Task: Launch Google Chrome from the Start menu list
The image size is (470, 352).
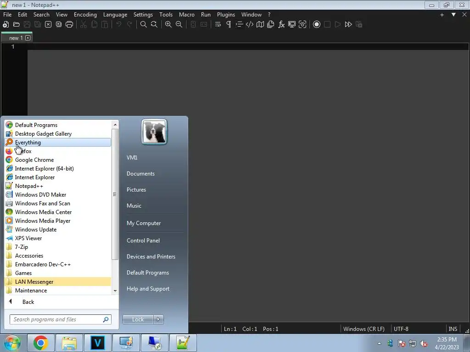Action: click(x=58, y=160)
